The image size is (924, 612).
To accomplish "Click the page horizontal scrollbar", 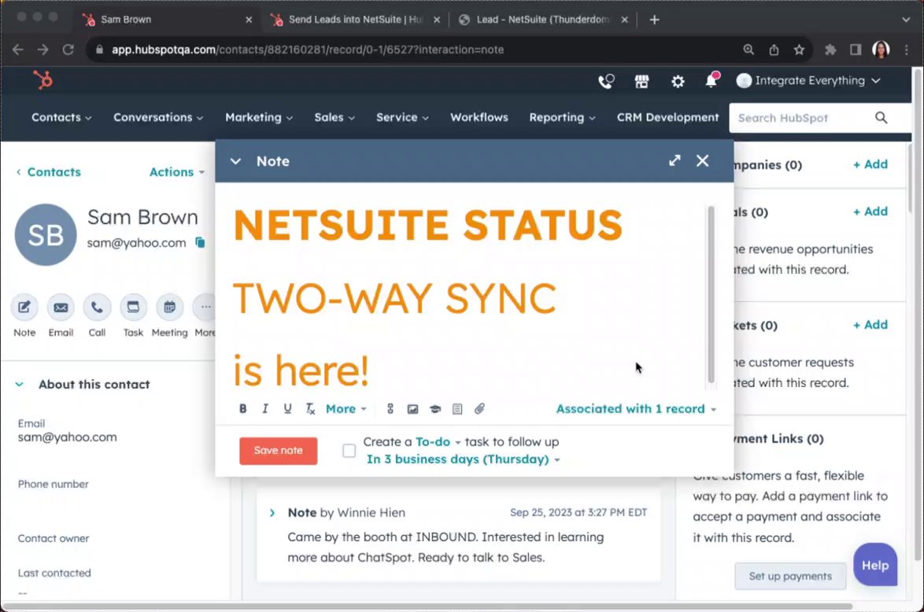I will coord(427,606).
